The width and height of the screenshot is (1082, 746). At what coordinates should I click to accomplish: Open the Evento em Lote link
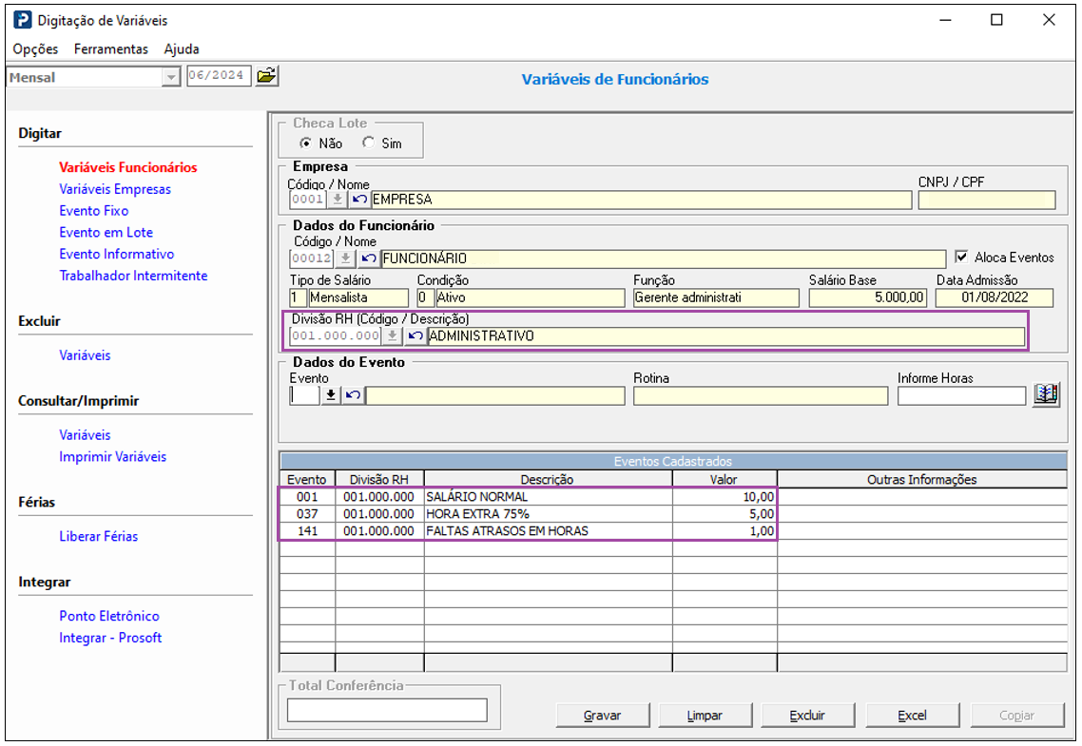click(106, 232)
